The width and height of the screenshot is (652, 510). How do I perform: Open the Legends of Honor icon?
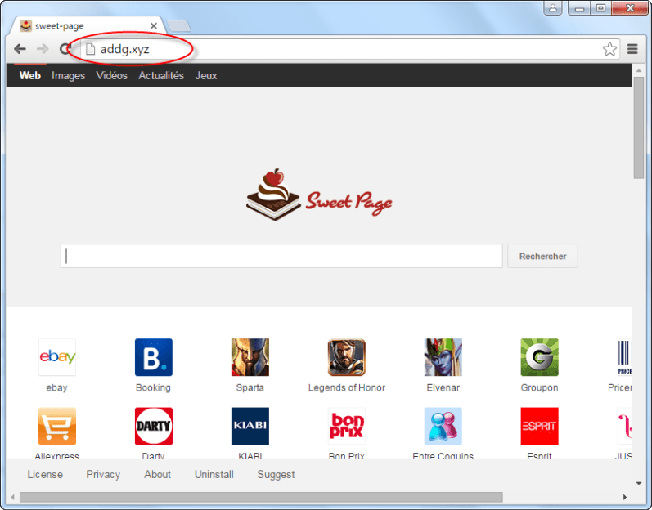[x=346, y=357]
